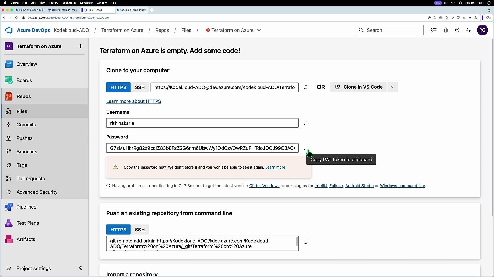Open the Apple menu
The image size is (494, 277).
coord(5,3)
